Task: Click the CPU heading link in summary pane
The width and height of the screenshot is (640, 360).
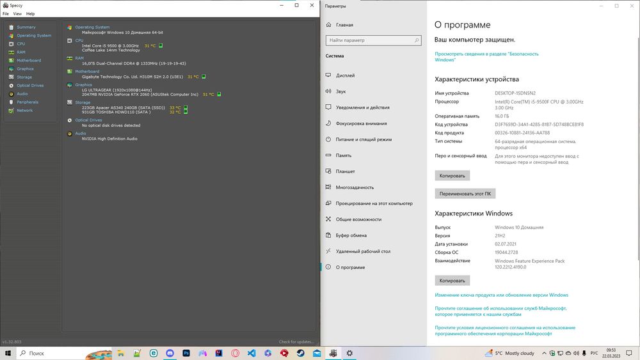Action: (x=79, y=40)
